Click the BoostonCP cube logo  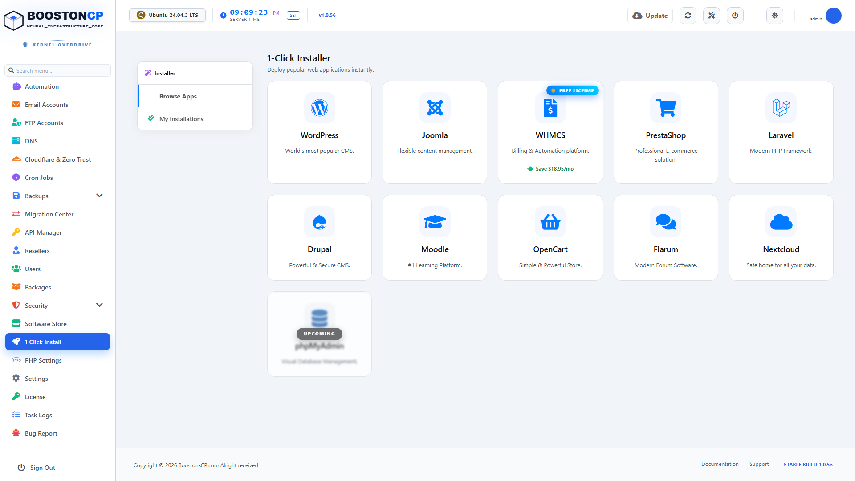[x=13, y=20]
